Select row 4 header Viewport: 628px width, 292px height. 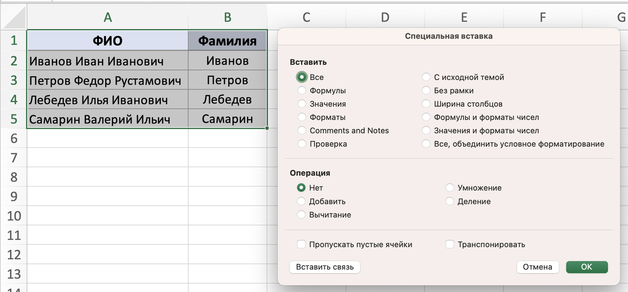(x=14, y=99)
